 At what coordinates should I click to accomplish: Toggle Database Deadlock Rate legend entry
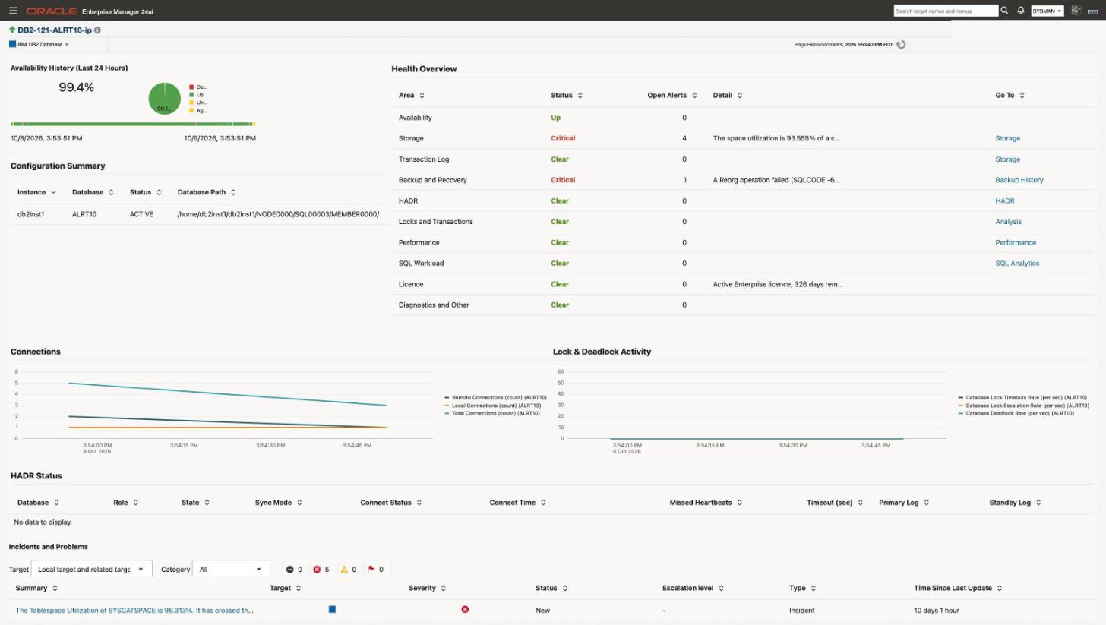1016,413
